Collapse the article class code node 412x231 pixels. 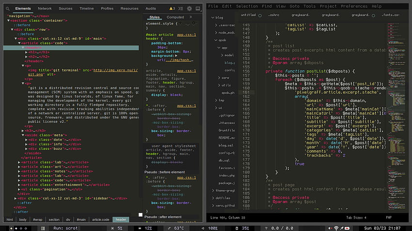pyautogui.click(x=19, y=43)
